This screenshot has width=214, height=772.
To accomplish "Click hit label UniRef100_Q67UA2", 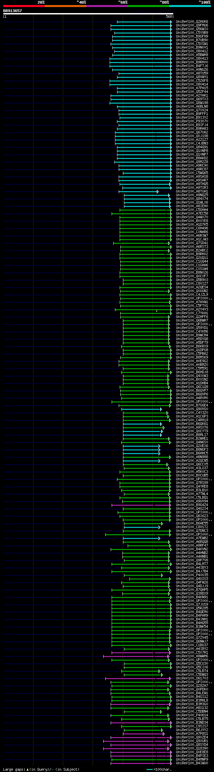I will click(192, 132).
